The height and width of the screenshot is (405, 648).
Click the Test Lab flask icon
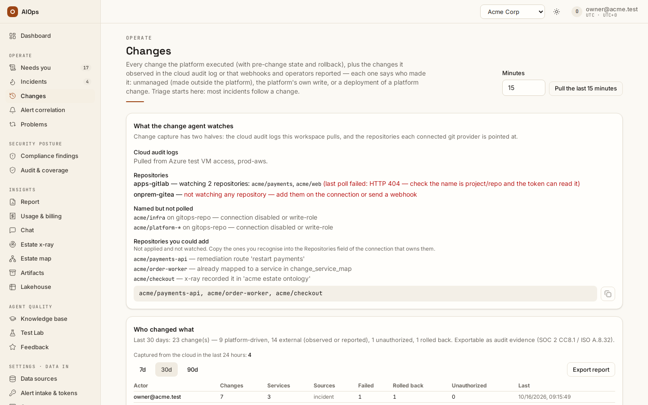[13, 333]
